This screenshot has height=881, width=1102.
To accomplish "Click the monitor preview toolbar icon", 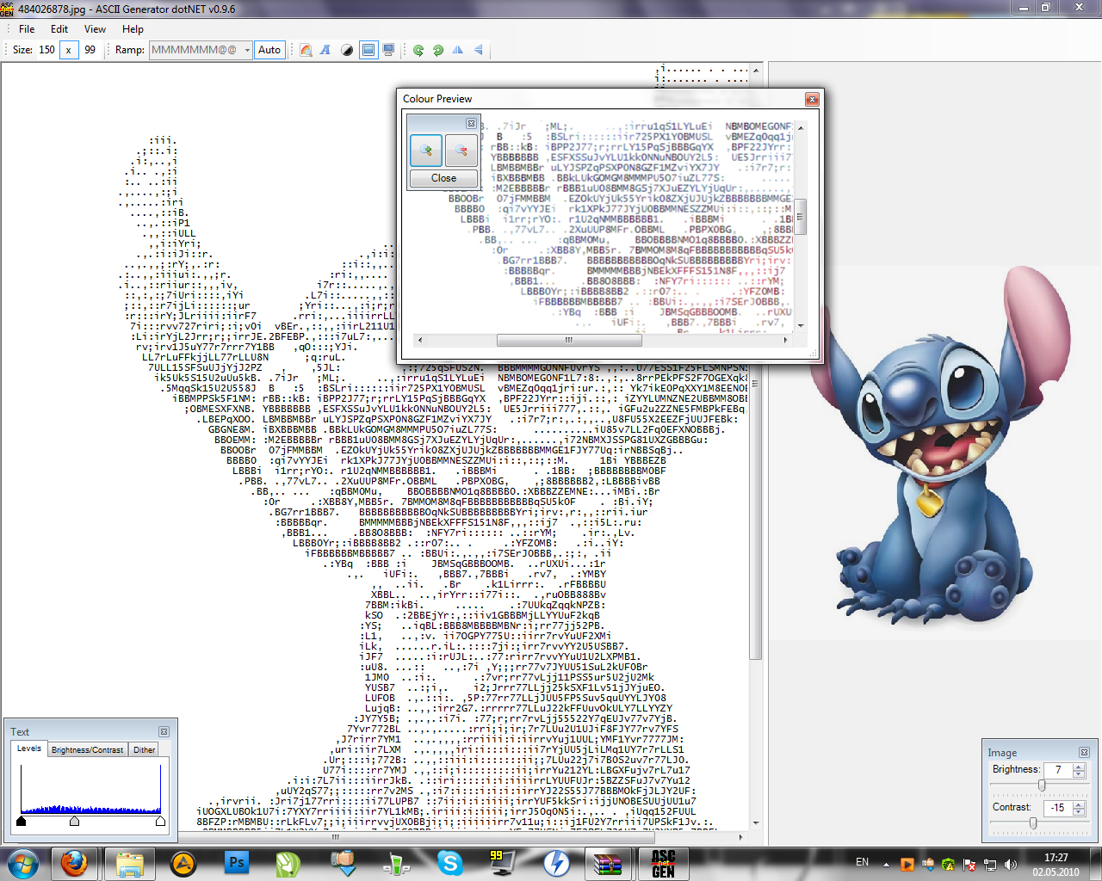I will [x=389, y=50].
